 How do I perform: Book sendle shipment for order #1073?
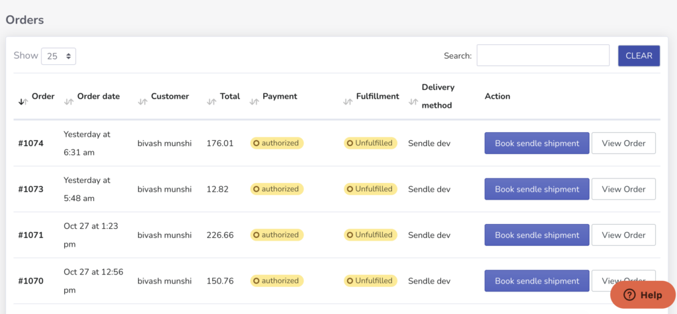(536, 189)
